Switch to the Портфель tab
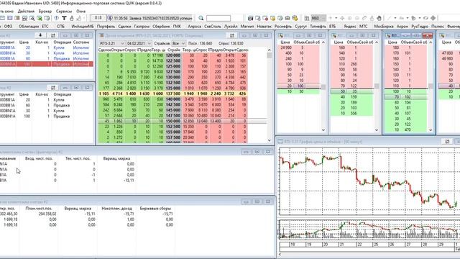This screenshot has height=259, width=460. [106, 26]
